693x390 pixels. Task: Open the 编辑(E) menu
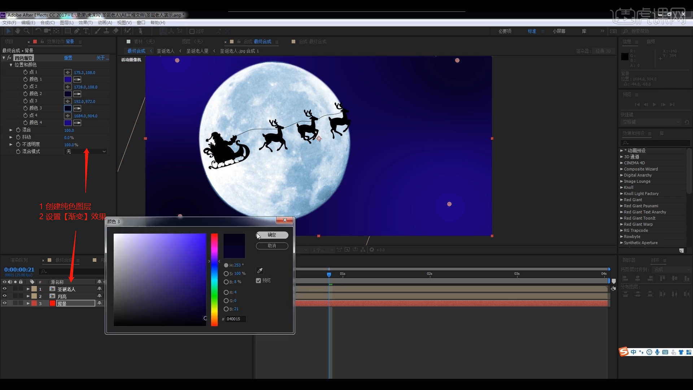(x=28, y=22)
